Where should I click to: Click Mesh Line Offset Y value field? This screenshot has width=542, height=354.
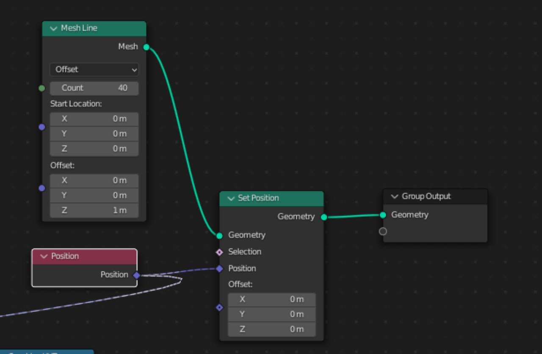click(x=94, y=195)
